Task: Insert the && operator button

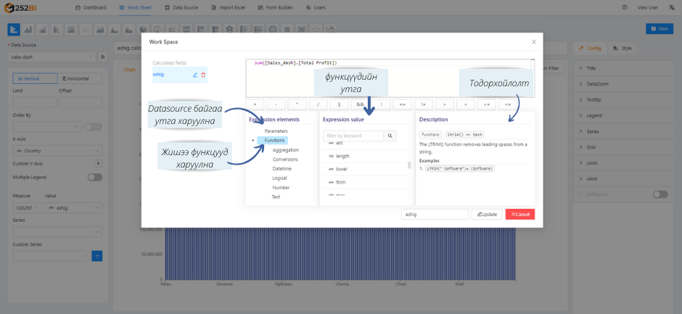Action: [360, 104]
